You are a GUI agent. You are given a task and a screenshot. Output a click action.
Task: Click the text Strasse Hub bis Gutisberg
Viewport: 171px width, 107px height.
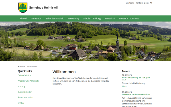pyautogui.click(x=133, y=83)
